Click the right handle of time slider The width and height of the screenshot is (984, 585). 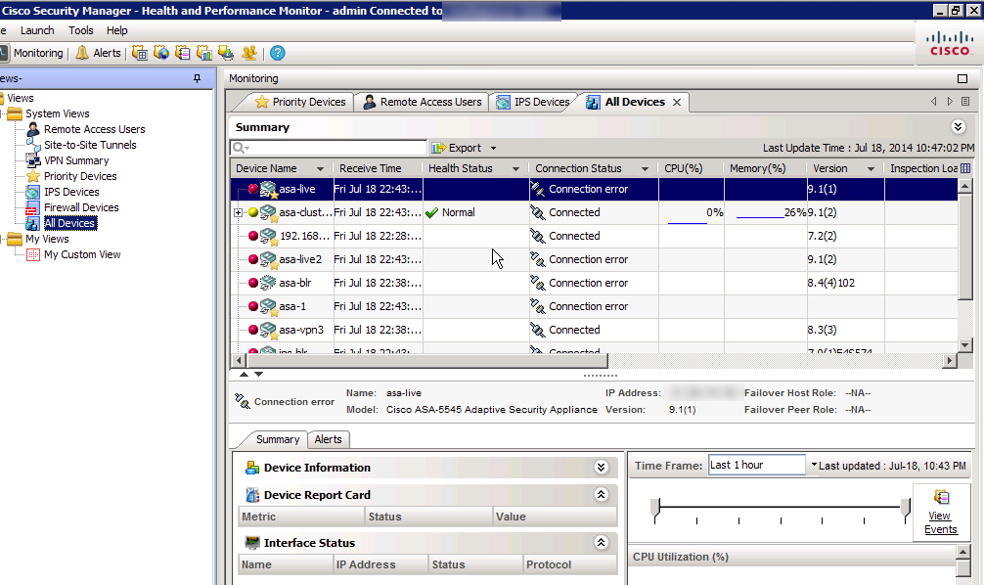[x=905, y=506]
